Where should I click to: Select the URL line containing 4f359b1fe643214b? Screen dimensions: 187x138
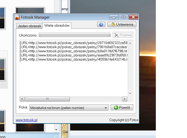tap(74, 60)
